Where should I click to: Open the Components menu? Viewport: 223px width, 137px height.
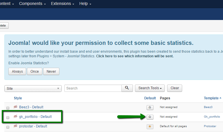[x=32, y=3]
